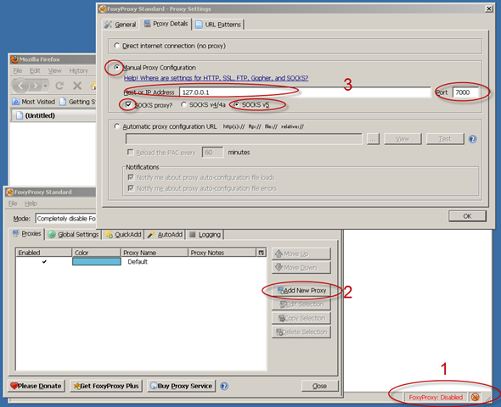Toggle the Default proxy enabled checkmark

pyautogui.click(x=44, y=261)
